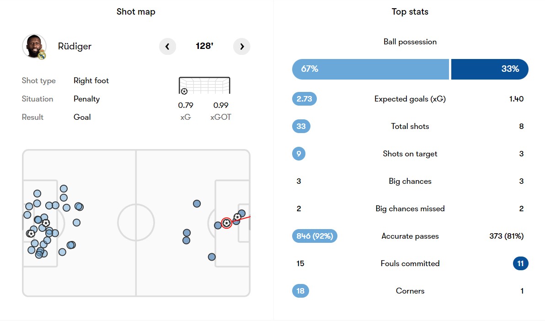Image resolution: width=545 pixels, height=321 pixels.
Task: Select the red-circled goal marker on pitch
Action: (x=227, y=223)
